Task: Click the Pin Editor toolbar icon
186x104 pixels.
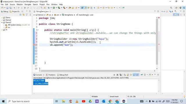Action: coord(123,8)
